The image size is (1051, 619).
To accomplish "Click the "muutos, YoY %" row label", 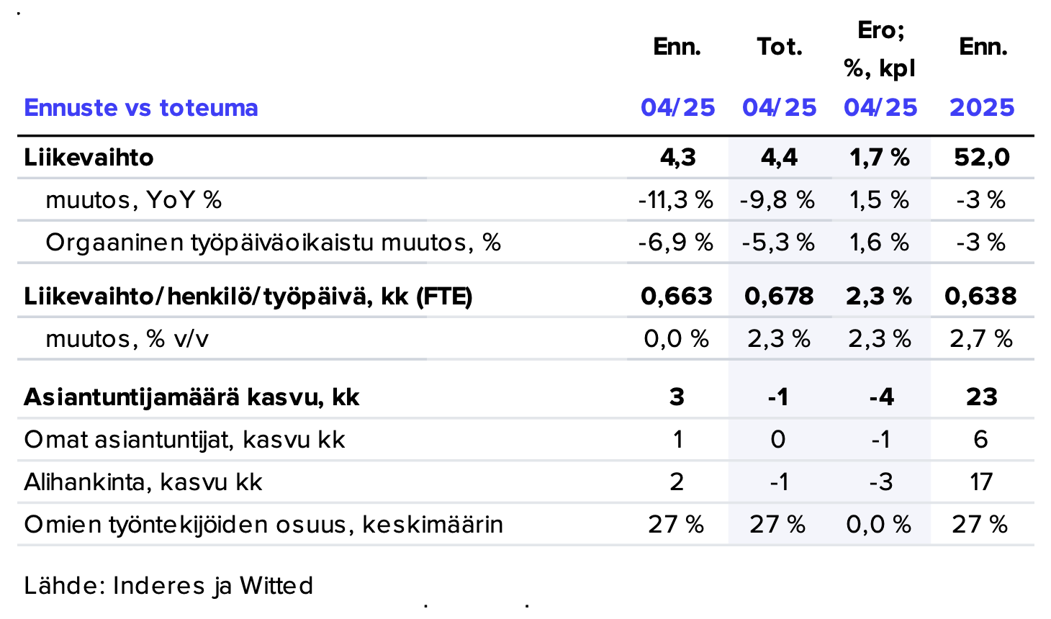I will pyautogui.click(x=133, y=199).
